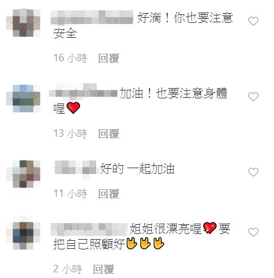Click the '13 小時' timestamp
Viewport: 274px width, 278px height.
(x=70, y=133)
